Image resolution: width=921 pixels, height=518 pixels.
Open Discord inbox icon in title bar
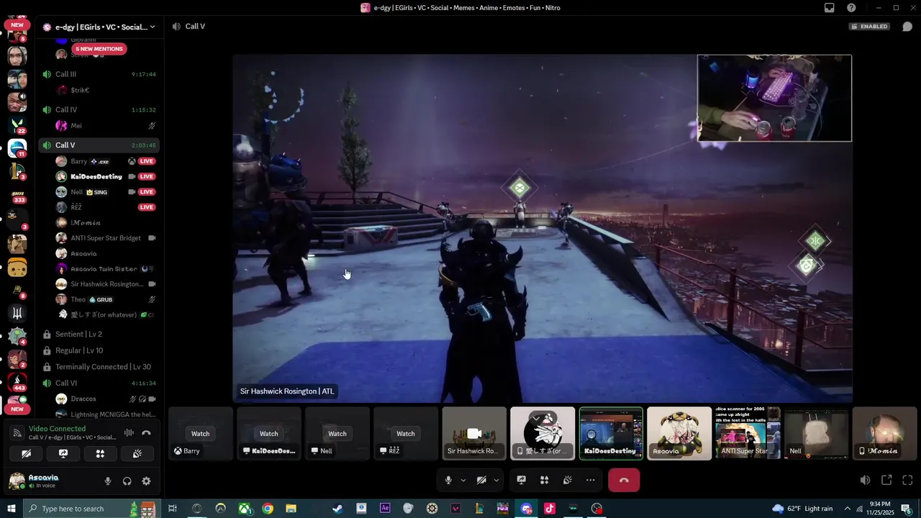(x=830, y=8)
